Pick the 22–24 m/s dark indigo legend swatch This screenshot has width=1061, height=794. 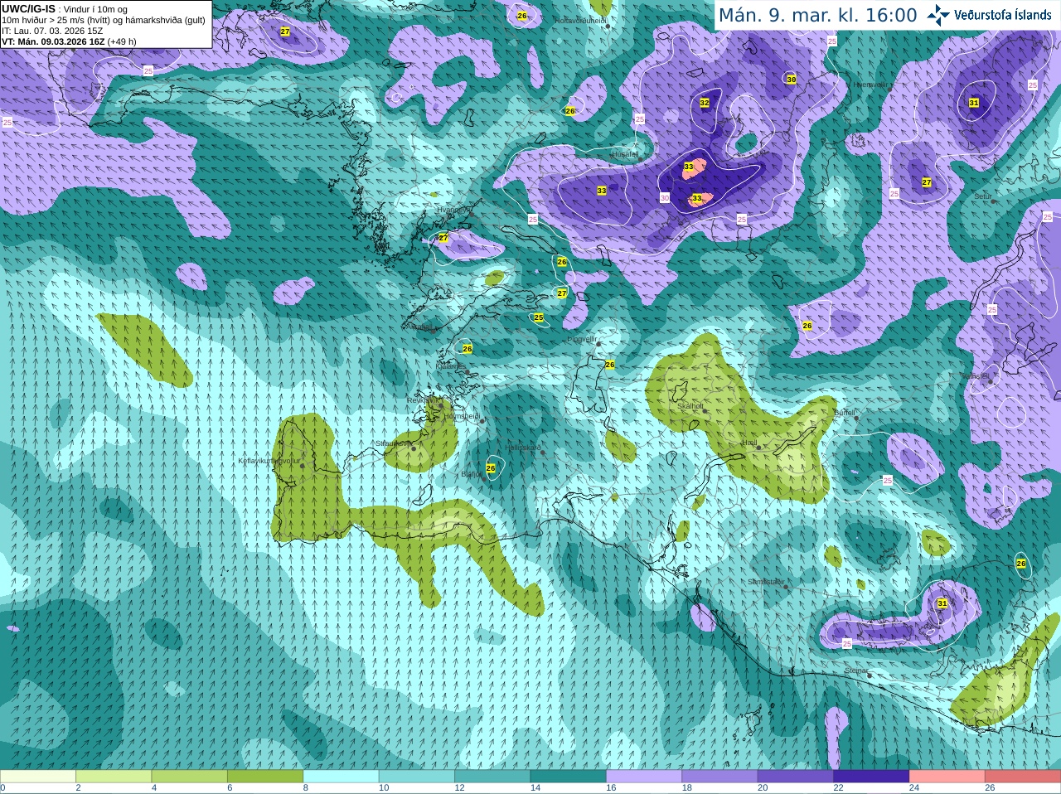tap(871, 777)
